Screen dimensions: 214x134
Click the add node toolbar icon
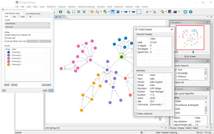pyautogui.click(x=68, y=12)
